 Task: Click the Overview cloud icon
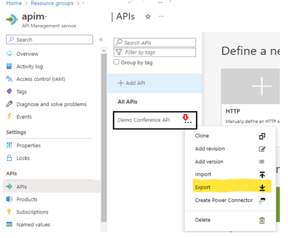[x=9, y=54]
